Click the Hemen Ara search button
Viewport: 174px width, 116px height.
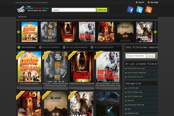click(x=102, y=10)
